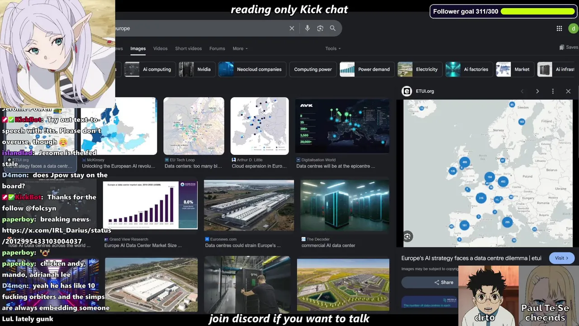Screen dimensions: 579x326
Task: Open the Digitalisation World AVK thumbnail
Action: (x=342, y=126)
